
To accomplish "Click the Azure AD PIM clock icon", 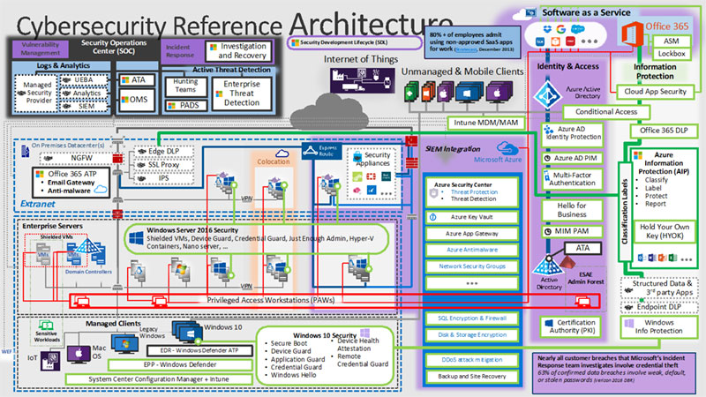I will pos(547,159).
